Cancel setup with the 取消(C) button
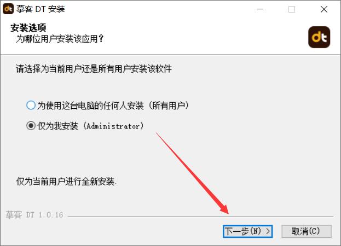Viewport: 341px width, 246px height. [x=307, y=231]
